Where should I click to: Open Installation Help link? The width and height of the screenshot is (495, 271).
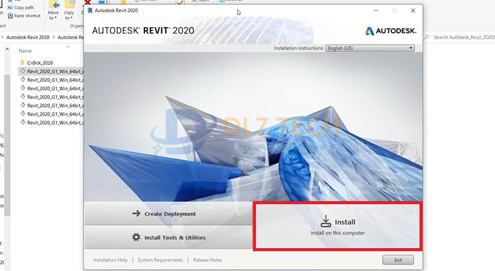click(x=110, y=260)
